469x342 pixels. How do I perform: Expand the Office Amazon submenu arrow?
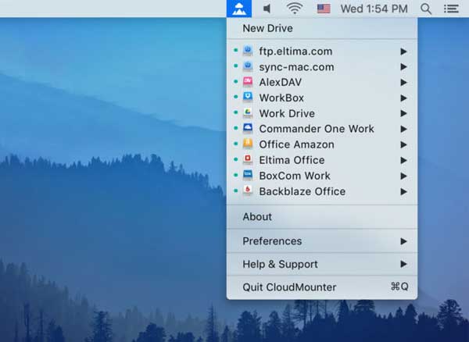(404, 144)
